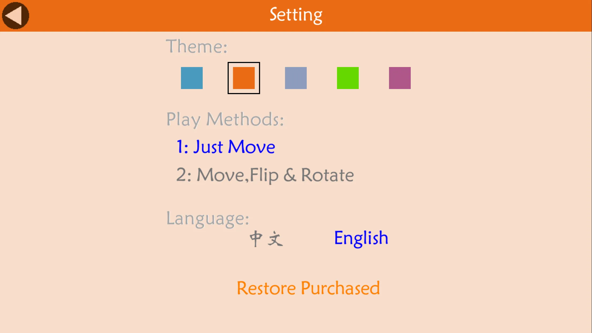The height and width of the screenshot is (333, 592).
Task: Select the lavender theme color
Action: (296, 78)
